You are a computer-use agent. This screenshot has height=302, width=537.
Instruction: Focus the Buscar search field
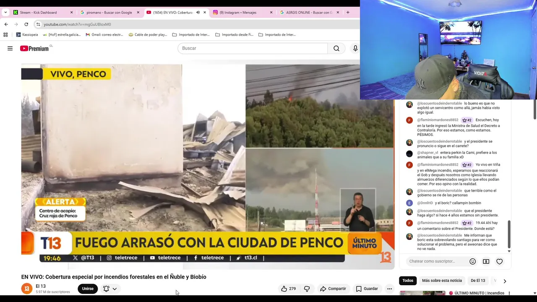253,48
